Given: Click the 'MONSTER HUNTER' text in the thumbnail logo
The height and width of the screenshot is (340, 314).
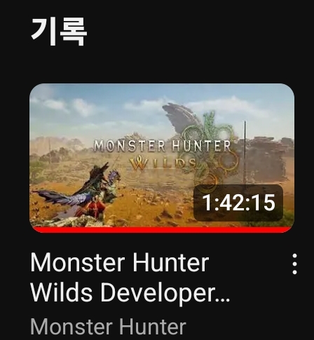Looking at the screenshot, I should pyautogui.click(x=162, y=147).
